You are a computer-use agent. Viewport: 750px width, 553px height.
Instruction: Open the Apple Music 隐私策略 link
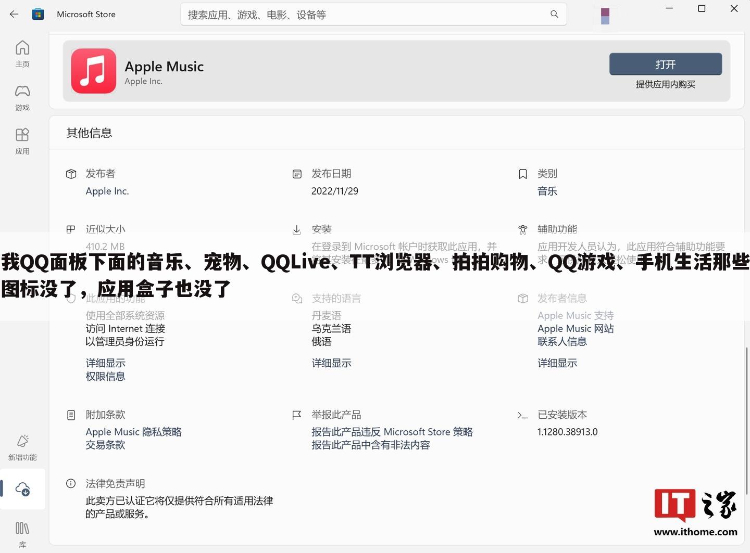tap(134, 432)
